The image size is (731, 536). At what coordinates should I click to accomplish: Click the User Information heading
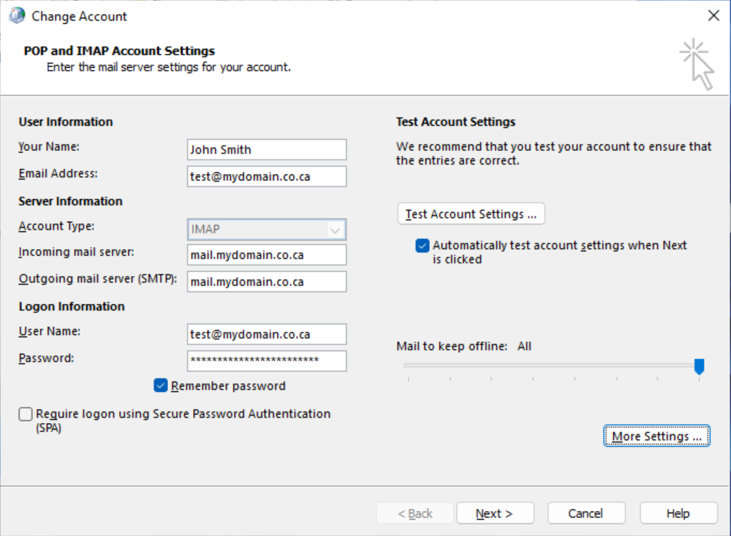[x=66, y=122]
